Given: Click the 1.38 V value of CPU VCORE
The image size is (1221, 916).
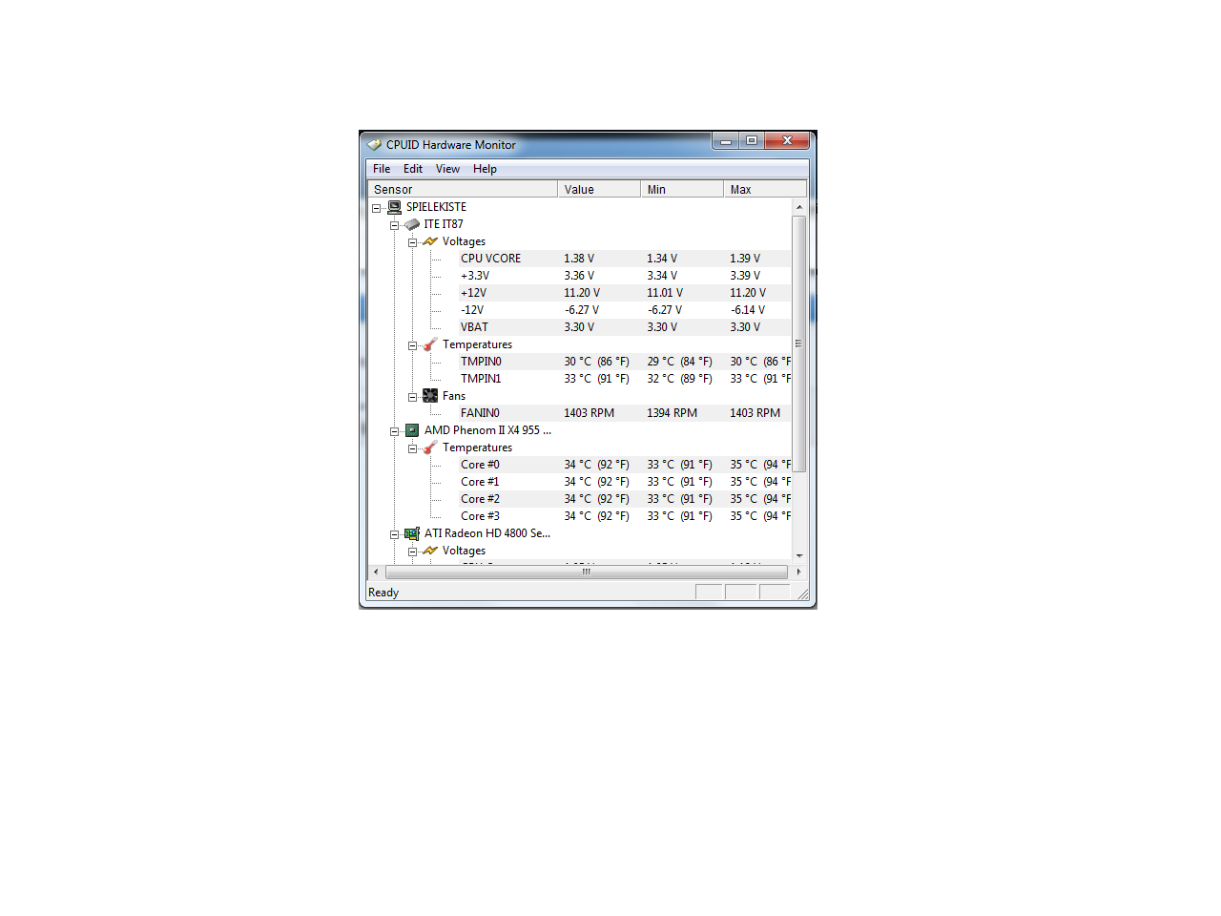Looking at the screenshot, I should (579, 259).
